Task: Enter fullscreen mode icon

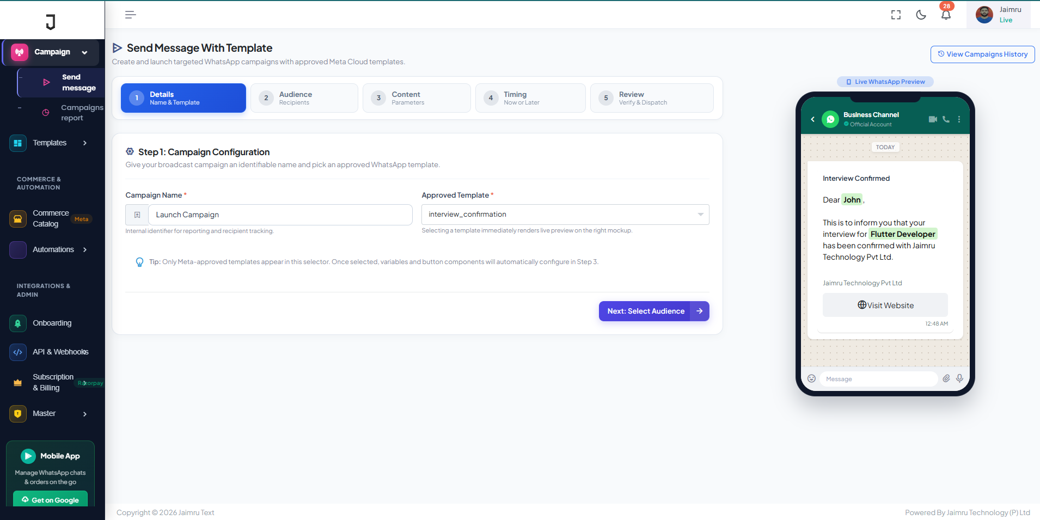Action: coord(896,15)
